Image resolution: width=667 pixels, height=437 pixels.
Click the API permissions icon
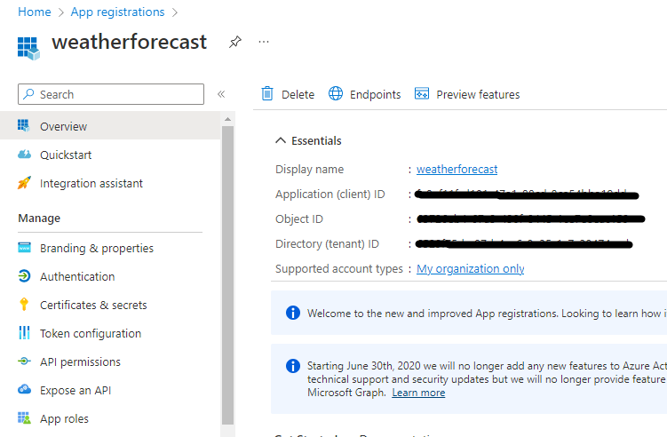coord(24,362)
